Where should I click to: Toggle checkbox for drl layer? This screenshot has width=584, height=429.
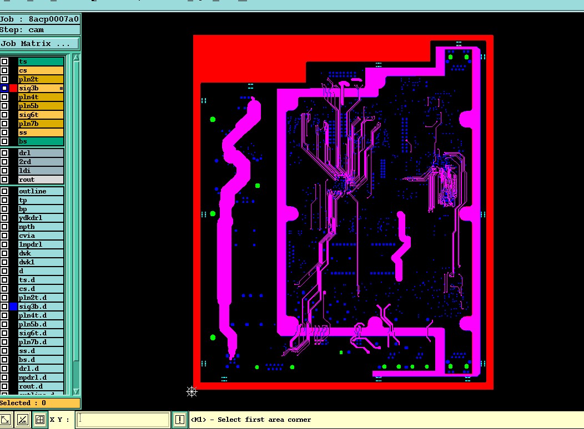click(x=4, y=153)
